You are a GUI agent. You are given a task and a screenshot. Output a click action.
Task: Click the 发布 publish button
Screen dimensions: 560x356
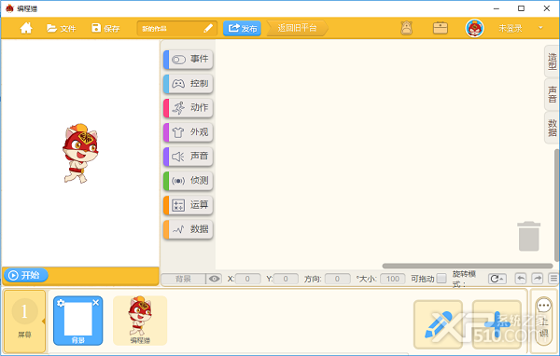click(x=242, y=28)
